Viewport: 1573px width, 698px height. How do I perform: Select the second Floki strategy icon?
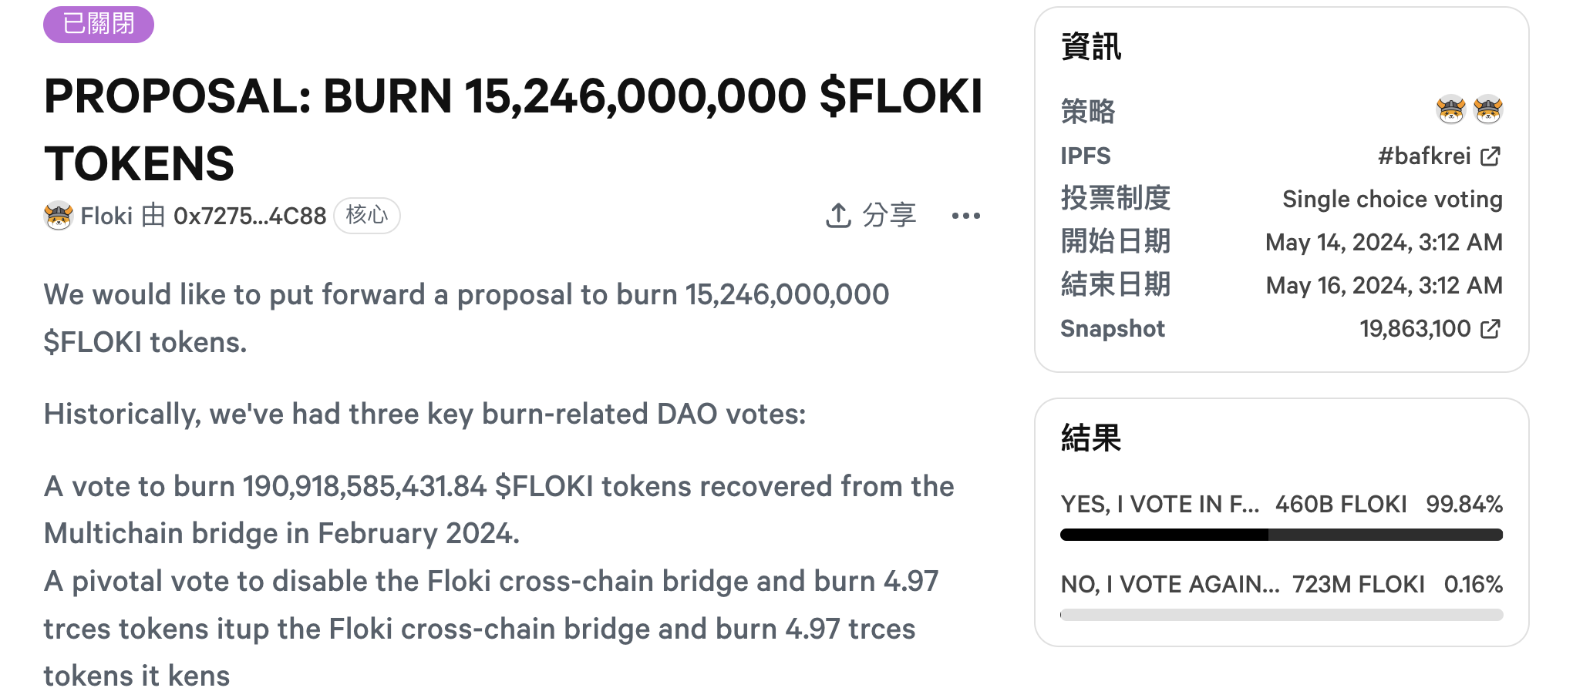[1488, 110]
